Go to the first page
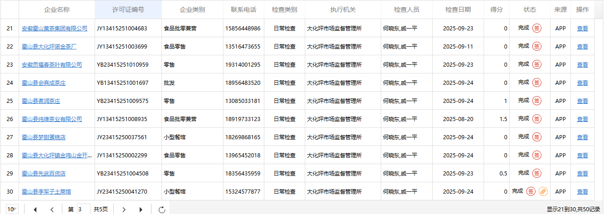The height and width of the screenshot is (214, 606). point(35,209)
